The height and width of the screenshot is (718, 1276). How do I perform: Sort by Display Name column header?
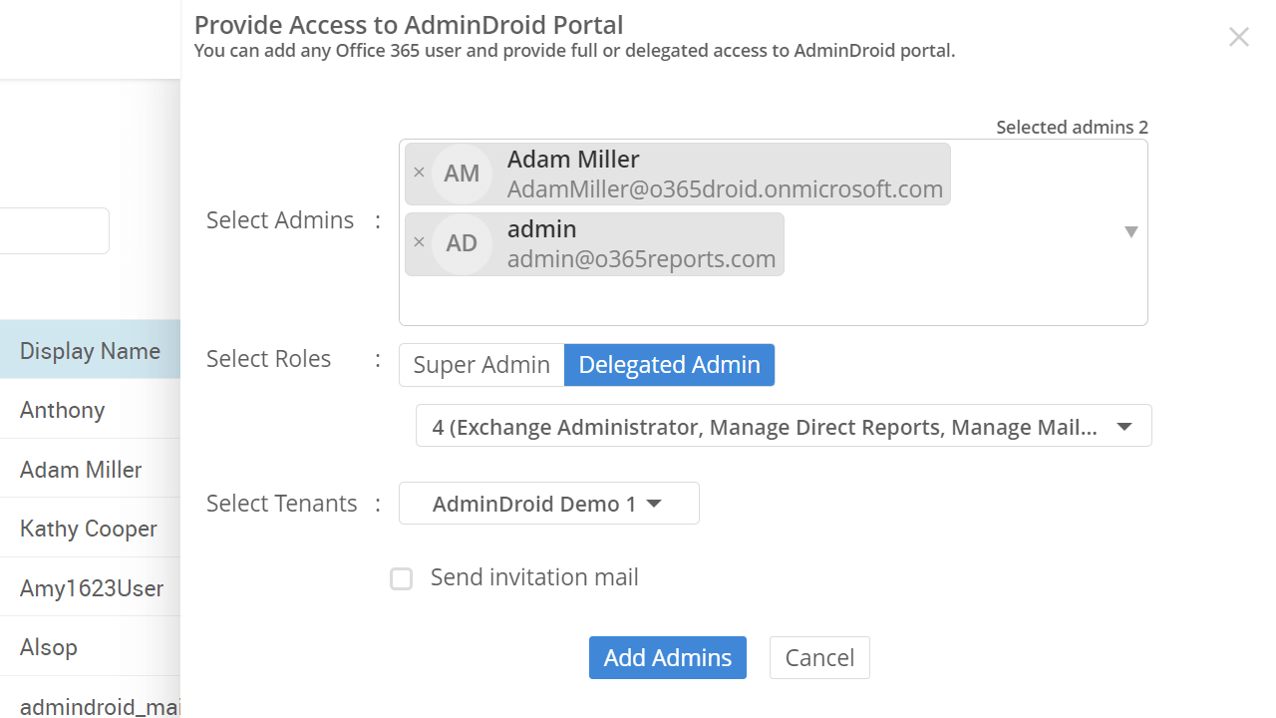(90, 351)
